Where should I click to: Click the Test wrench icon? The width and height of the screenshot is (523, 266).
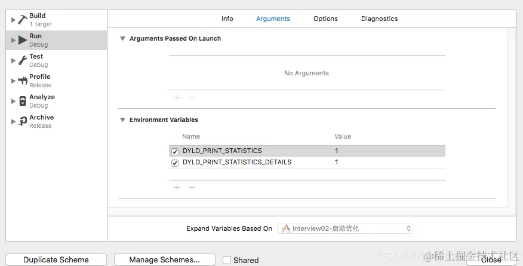(x=22, y=60)
